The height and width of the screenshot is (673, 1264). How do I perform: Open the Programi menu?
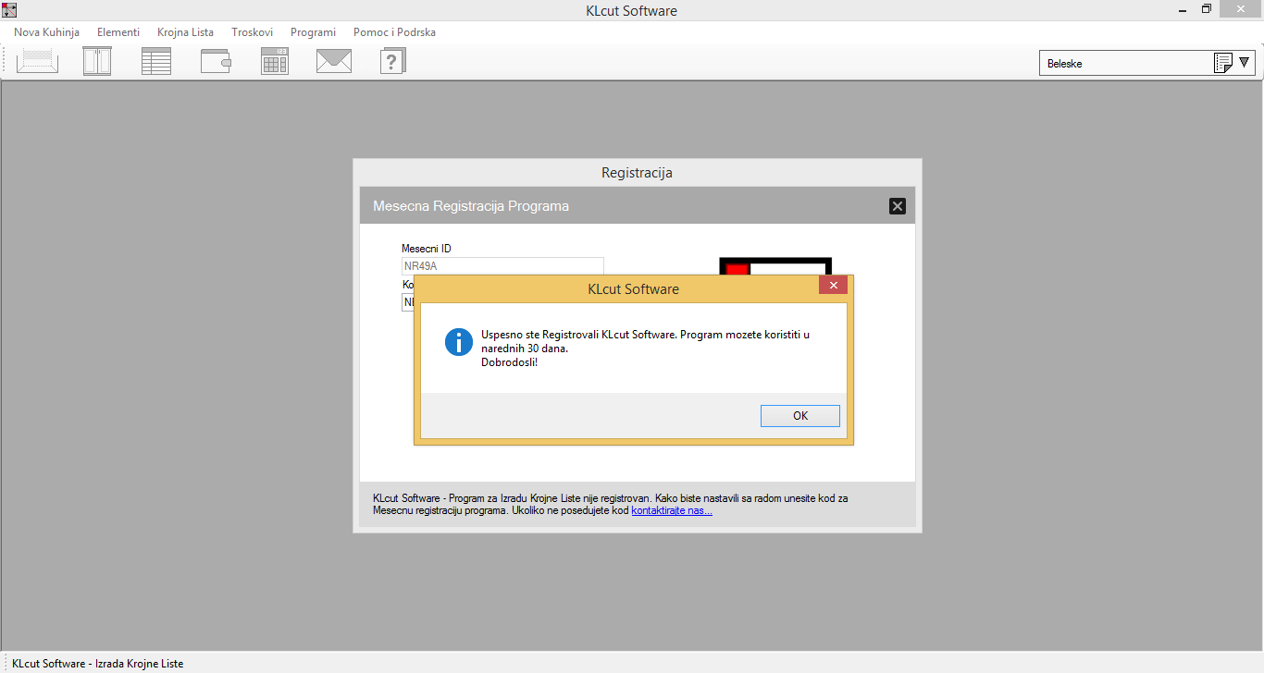[x=313, y=32]
